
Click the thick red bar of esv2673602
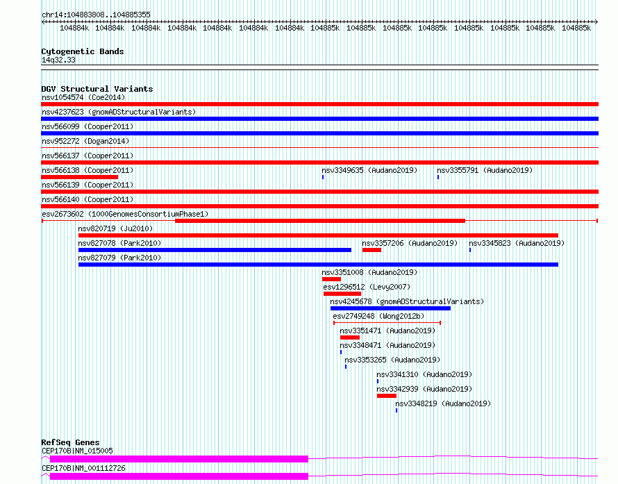click(320, 221)
